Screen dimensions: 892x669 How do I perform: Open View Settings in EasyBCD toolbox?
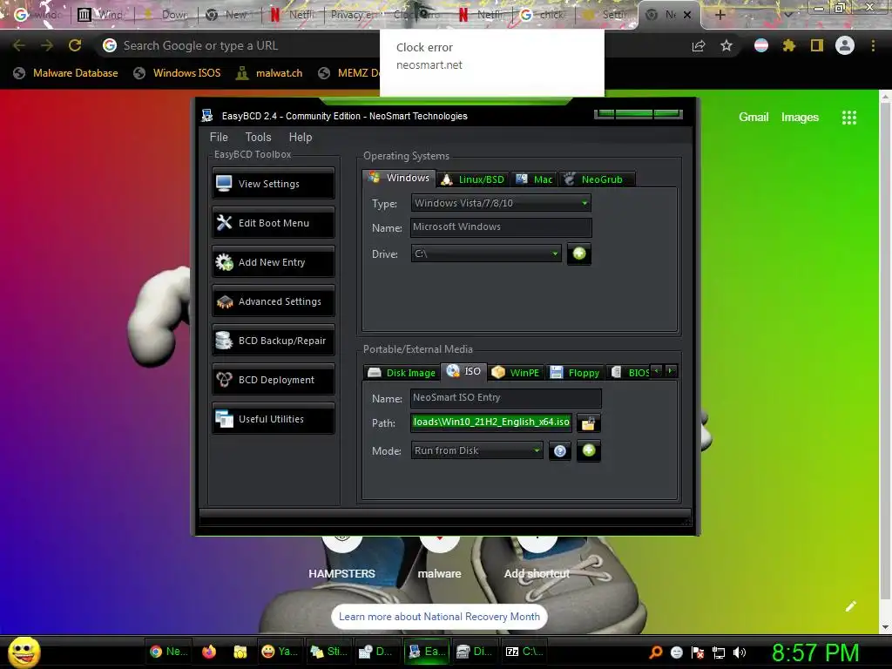(273, 184)
